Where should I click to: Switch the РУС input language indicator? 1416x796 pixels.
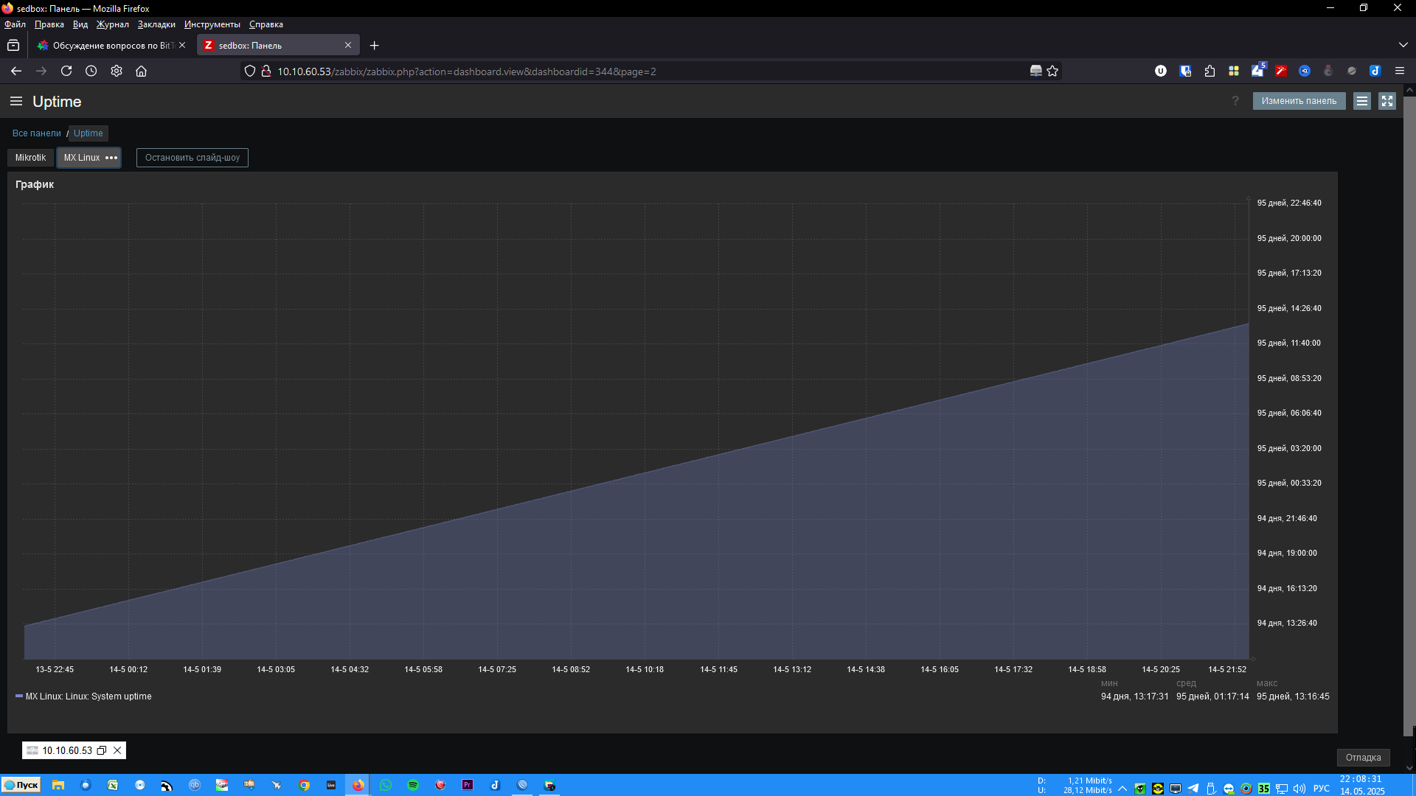pos(1322,788)
